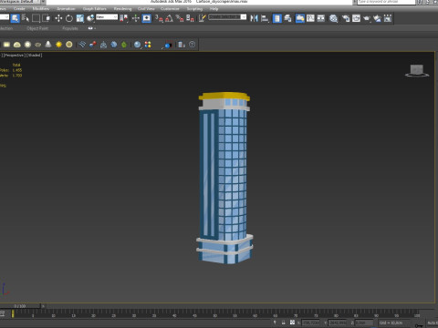Toggle Percent Snap

[x=180, y=18]
